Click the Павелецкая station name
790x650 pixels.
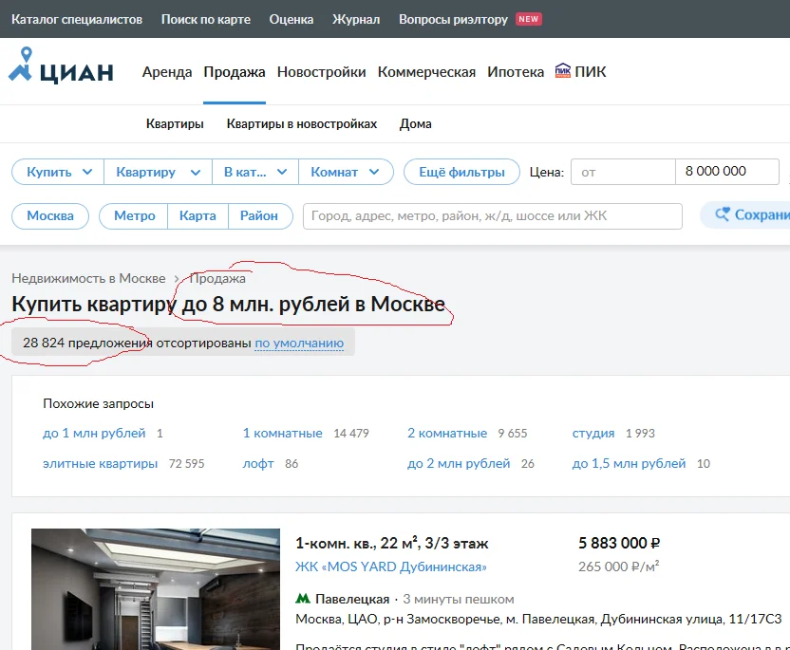pyautogui.click(x=352, y=599)
